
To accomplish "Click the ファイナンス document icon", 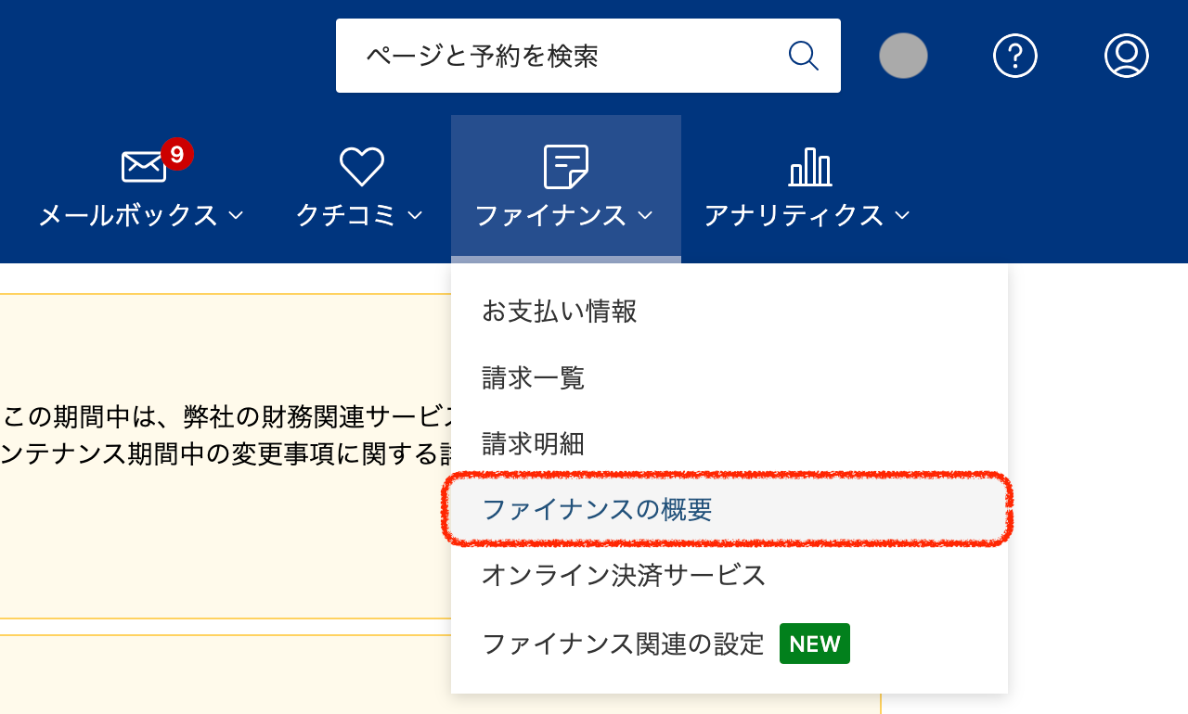I will coord(565,167).
